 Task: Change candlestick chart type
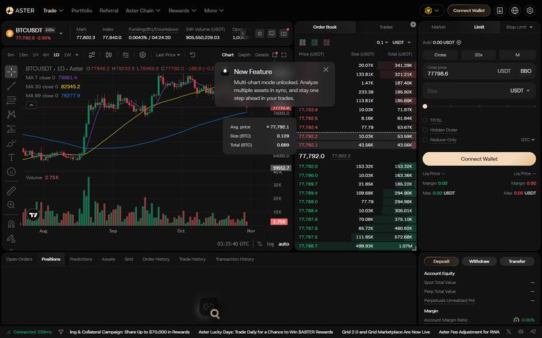tap(108, 55)
